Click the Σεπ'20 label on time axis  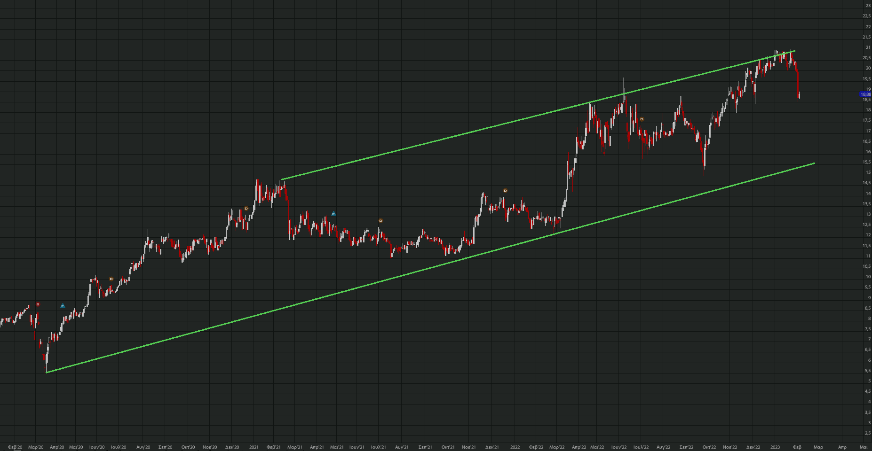point(165,447)
